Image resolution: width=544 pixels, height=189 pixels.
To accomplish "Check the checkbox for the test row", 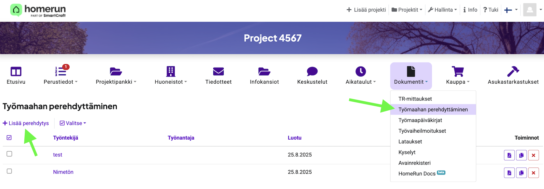I will pyautogui.click(x=9, y=154).
